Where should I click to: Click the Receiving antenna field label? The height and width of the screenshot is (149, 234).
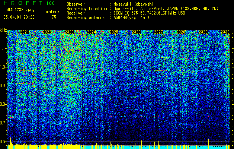coord(86,18)
